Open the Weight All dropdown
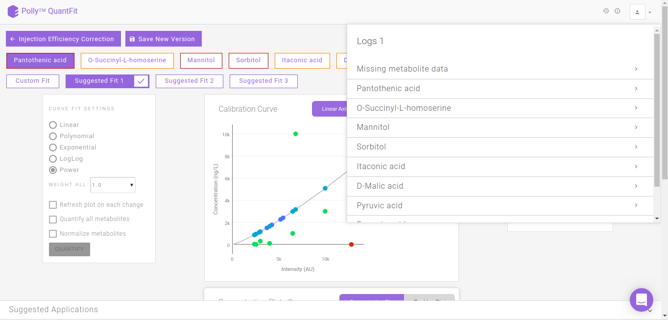The width and height of the screenshot is (668, 320). tap(113, 185)
